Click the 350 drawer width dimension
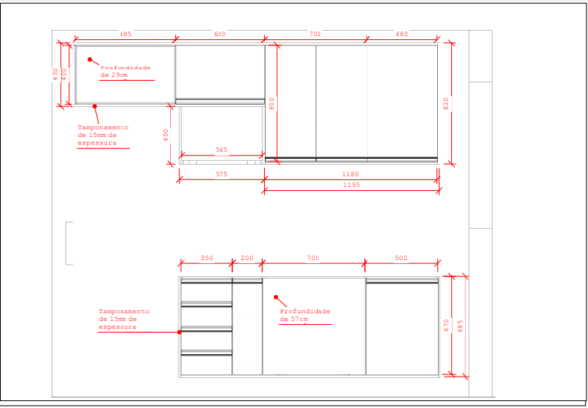The image size is (588, 408). tap(206, 258)
